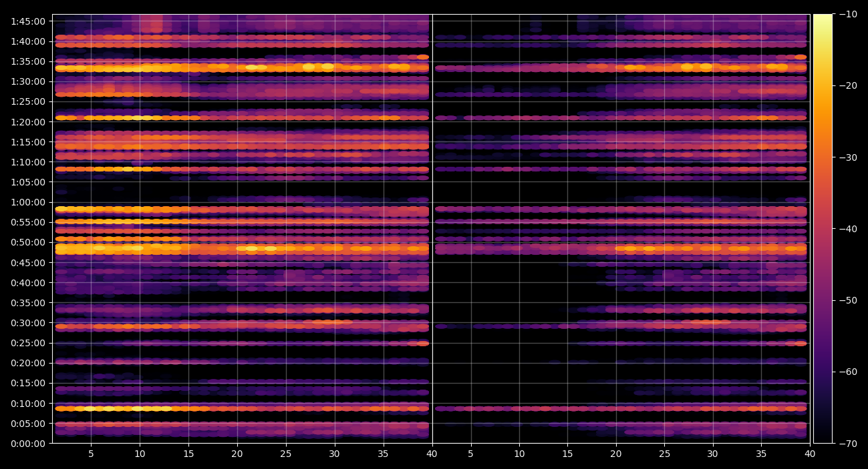Screen dimensions: 868x469
Task: Select the 1:20:00 time axis label
Action: [x=28, y=122]
